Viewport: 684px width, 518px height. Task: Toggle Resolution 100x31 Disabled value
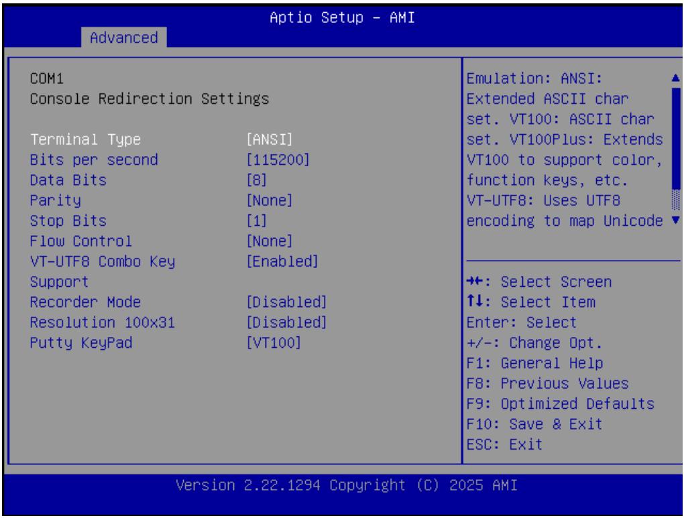pos(286,322)
